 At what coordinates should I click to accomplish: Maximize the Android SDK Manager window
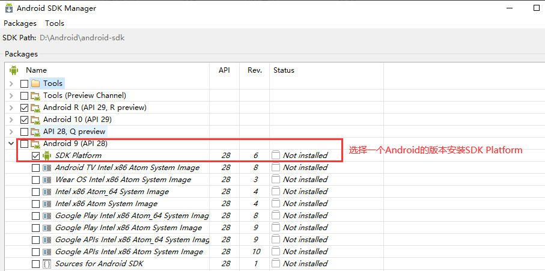click(x=537, y=8)
